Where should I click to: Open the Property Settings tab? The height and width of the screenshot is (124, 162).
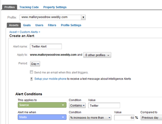pyautogui.click(x=55, y=7)
